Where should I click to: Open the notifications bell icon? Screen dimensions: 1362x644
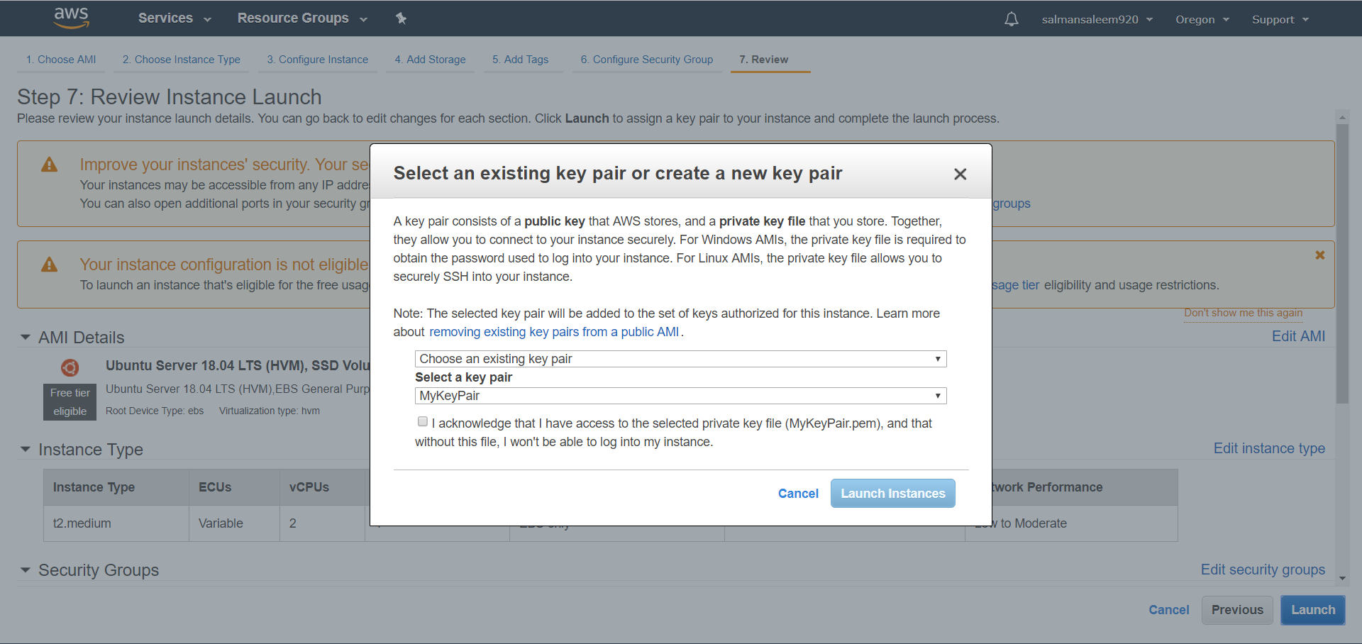coord(1011,19)
